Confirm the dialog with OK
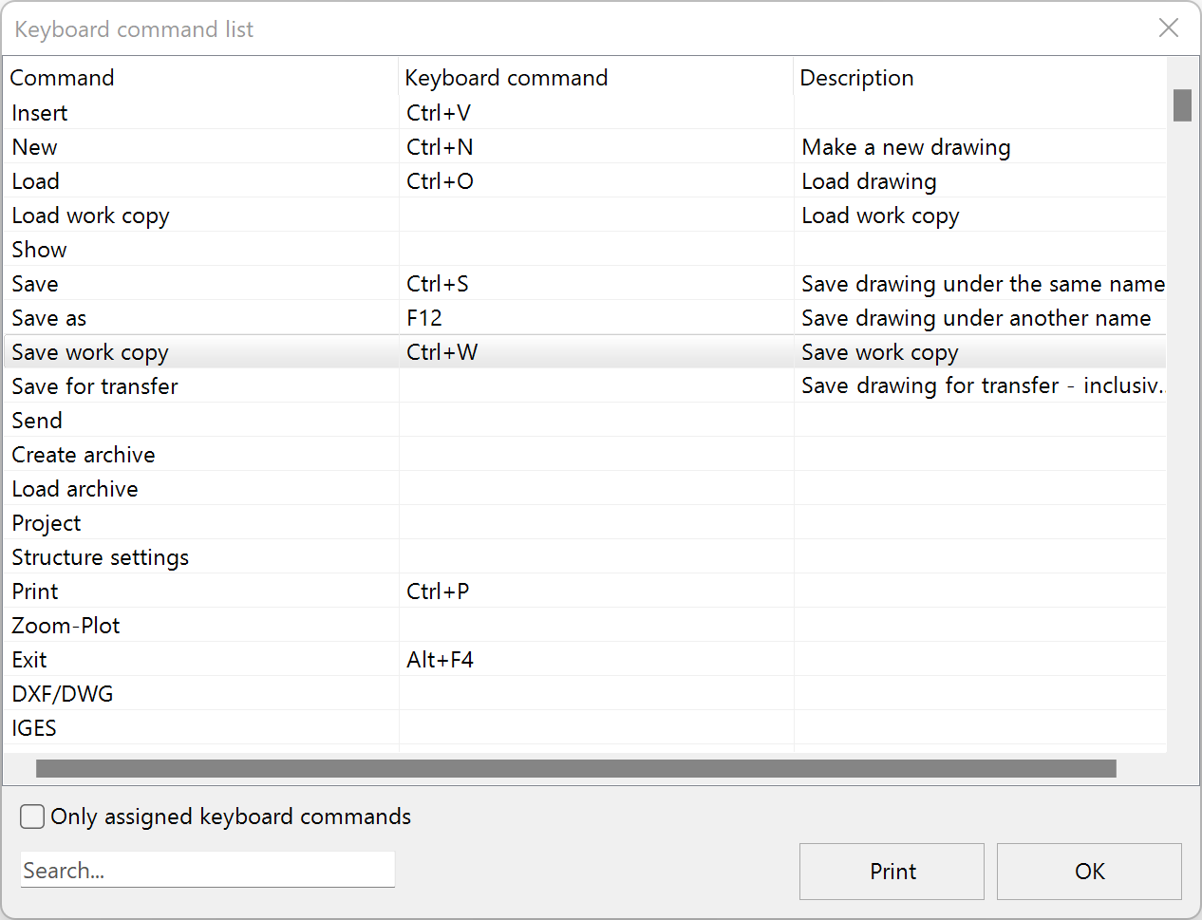 [1089, 871]
